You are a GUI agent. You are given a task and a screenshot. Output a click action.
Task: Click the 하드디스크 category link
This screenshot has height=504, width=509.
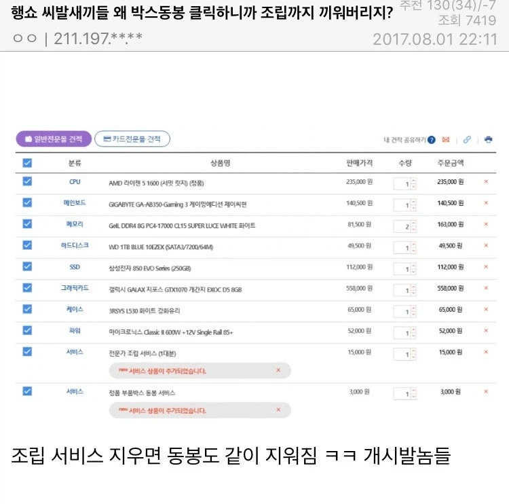(75, 246)
